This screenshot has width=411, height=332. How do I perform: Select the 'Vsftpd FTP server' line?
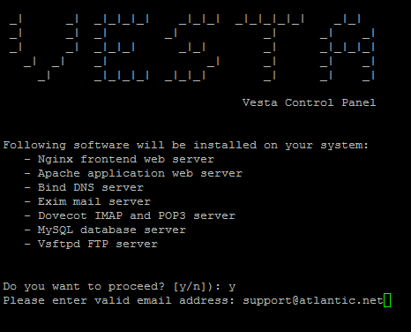(91, 245)
